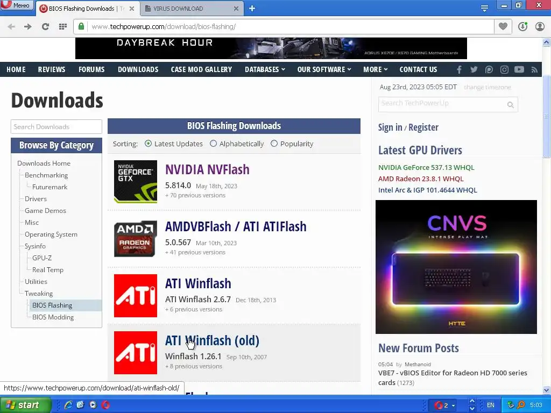Screen dimensions: 551x413
Task: Click change timezone link
Action: (x=488, y=87)
